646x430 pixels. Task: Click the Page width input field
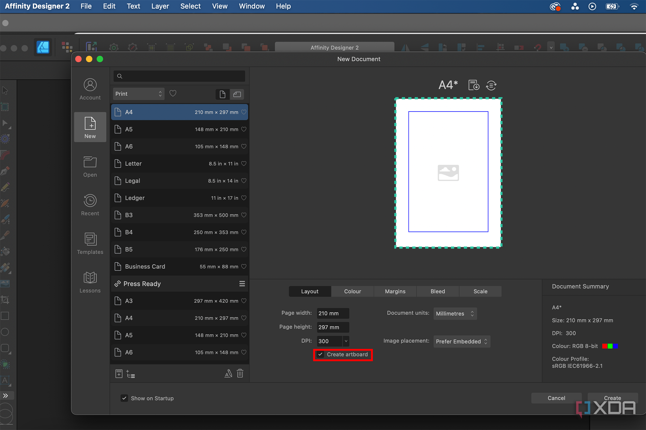[333, 313]
